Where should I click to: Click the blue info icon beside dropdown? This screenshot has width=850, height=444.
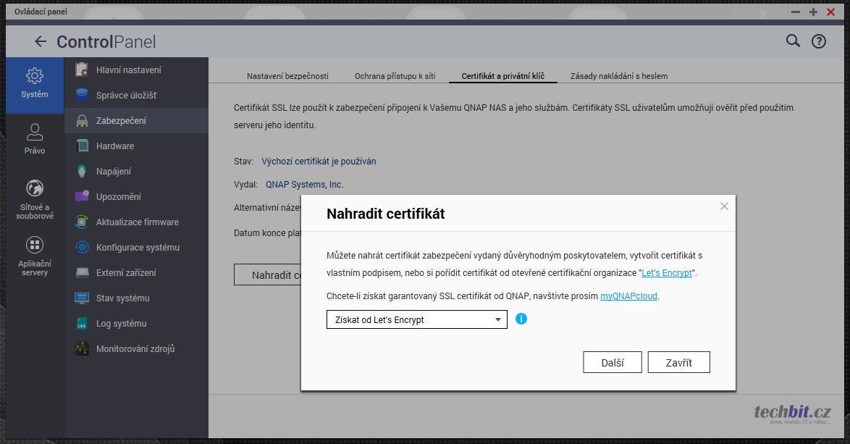(521, 319)
